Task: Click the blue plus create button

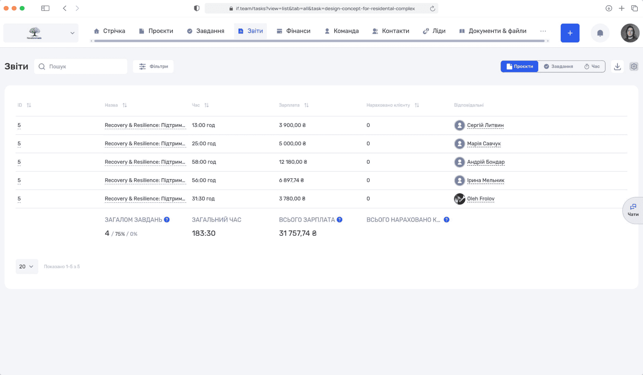Action: pos(570,33)
